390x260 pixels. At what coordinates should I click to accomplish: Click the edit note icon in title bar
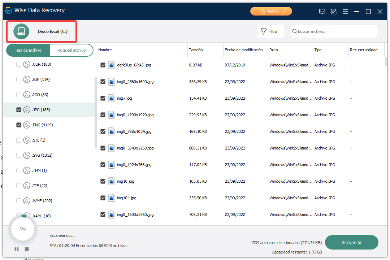(x=334, y=12)
